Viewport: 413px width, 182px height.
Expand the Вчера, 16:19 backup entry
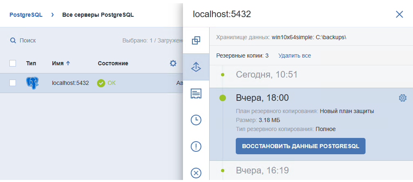click(262, 171)
